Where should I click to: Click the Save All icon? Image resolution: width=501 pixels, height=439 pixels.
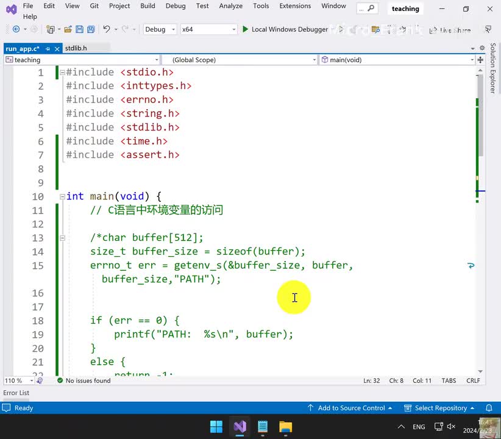[91, 29]
